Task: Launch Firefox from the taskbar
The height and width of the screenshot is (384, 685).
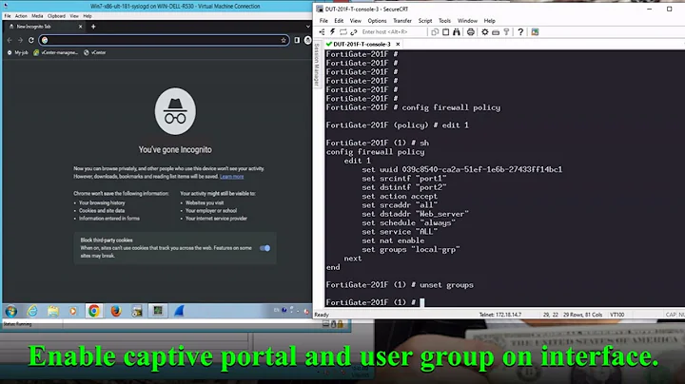Action: pyautogui.click(x=116, y=311)
